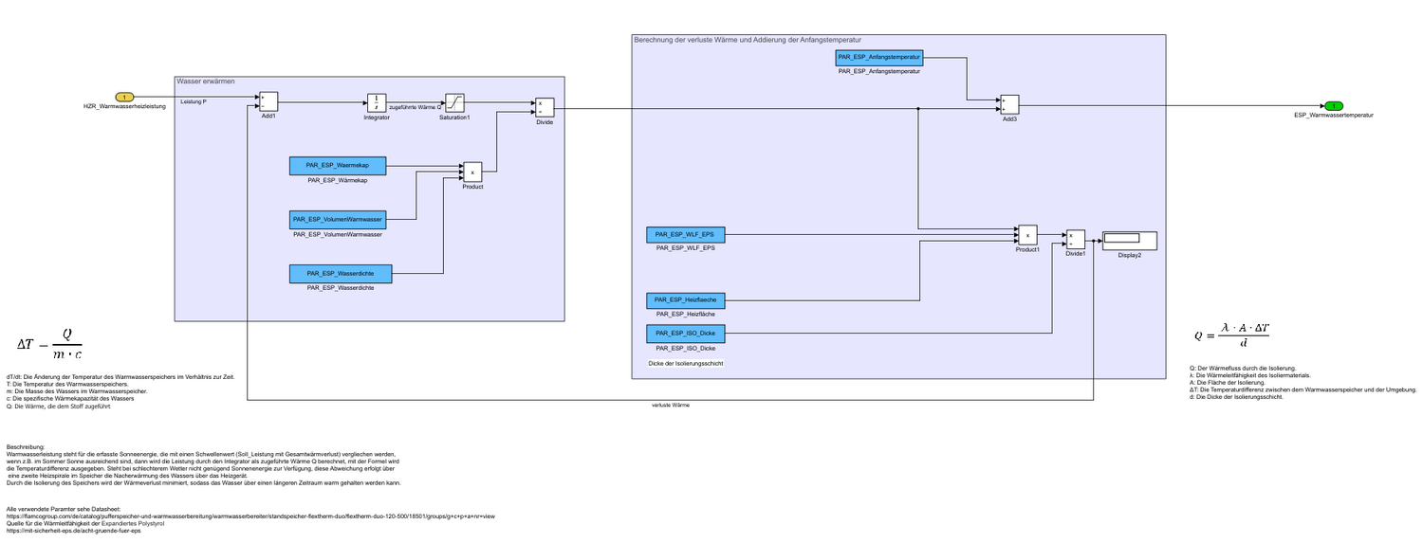The image size is (1423, 543).
Task: Select the PAR_ESP_Waermekap constant block
Action: [338, 166]
